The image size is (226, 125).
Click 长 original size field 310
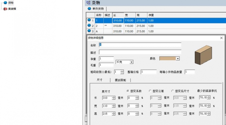click(109, 98)
